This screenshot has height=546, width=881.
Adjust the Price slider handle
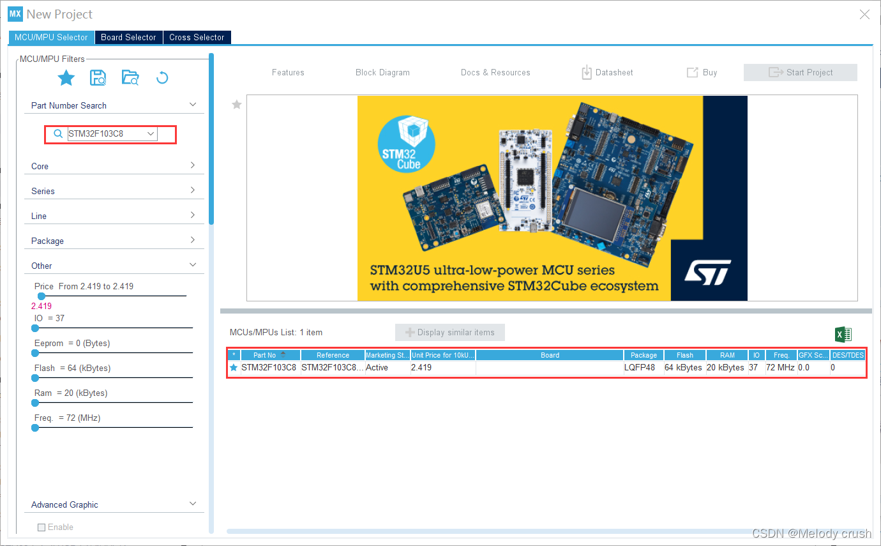click(x=41, y=296)
